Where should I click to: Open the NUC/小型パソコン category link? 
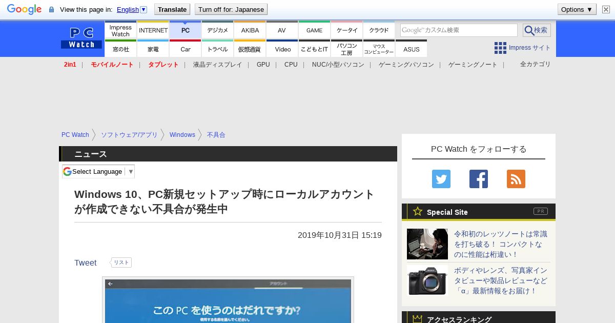pos(338,65)
